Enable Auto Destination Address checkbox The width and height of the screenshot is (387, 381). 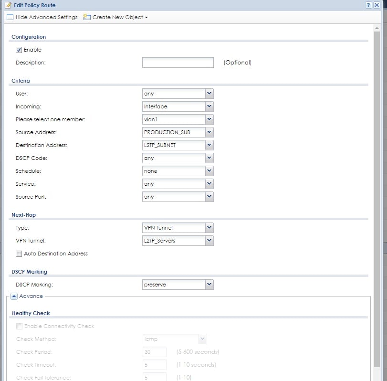click(19, 254)
